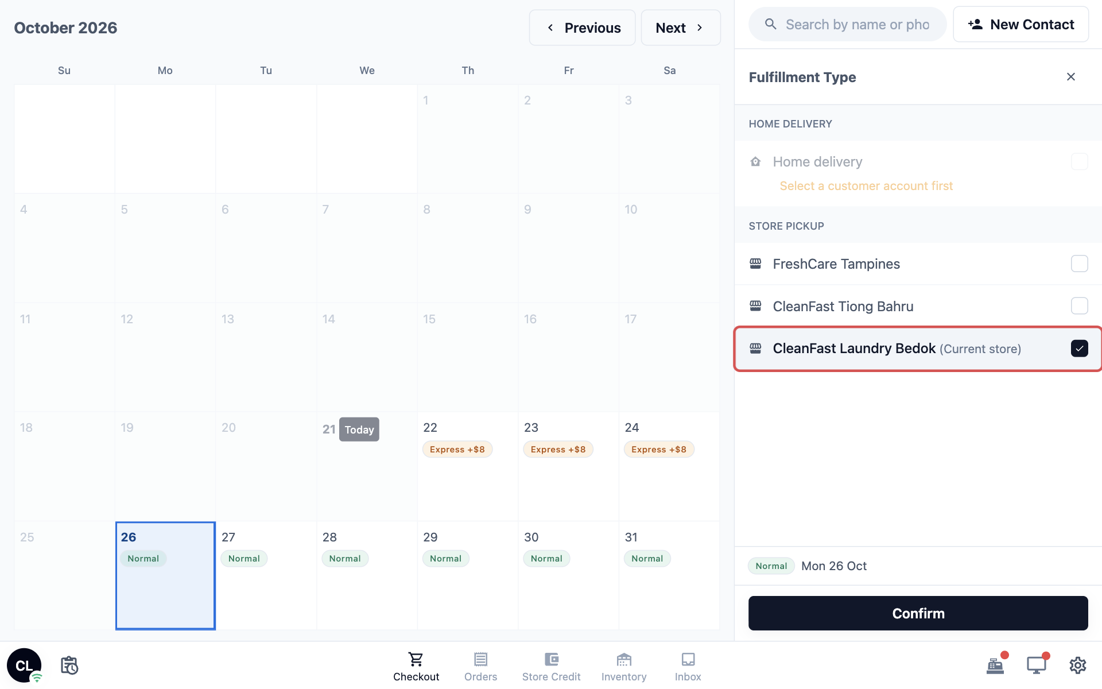Viewport: 1102px width, 689px height.
Task: Focus the search by name or phone field
Action: (848, 24)
